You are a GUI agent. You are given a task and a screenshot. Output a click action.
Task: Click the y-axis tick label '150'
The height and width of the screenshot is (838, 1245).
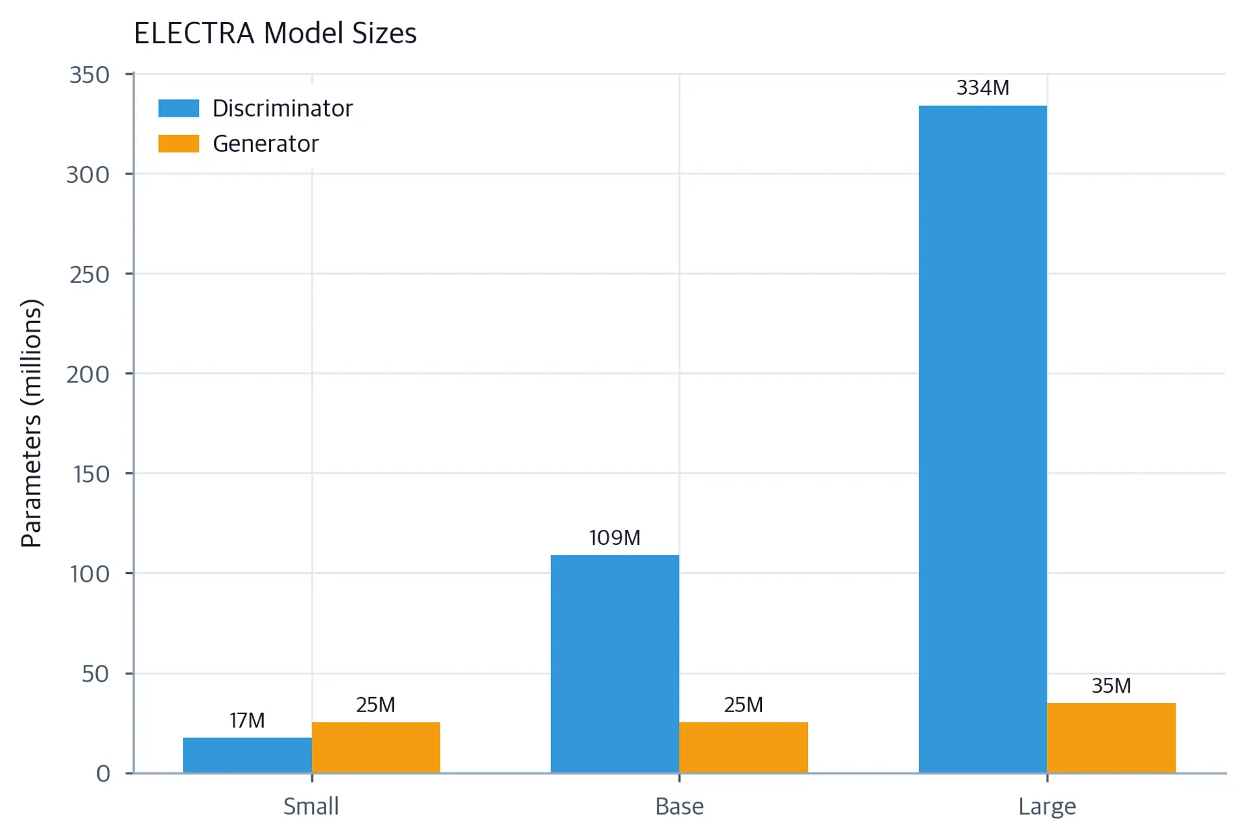[x=91, y=475]
